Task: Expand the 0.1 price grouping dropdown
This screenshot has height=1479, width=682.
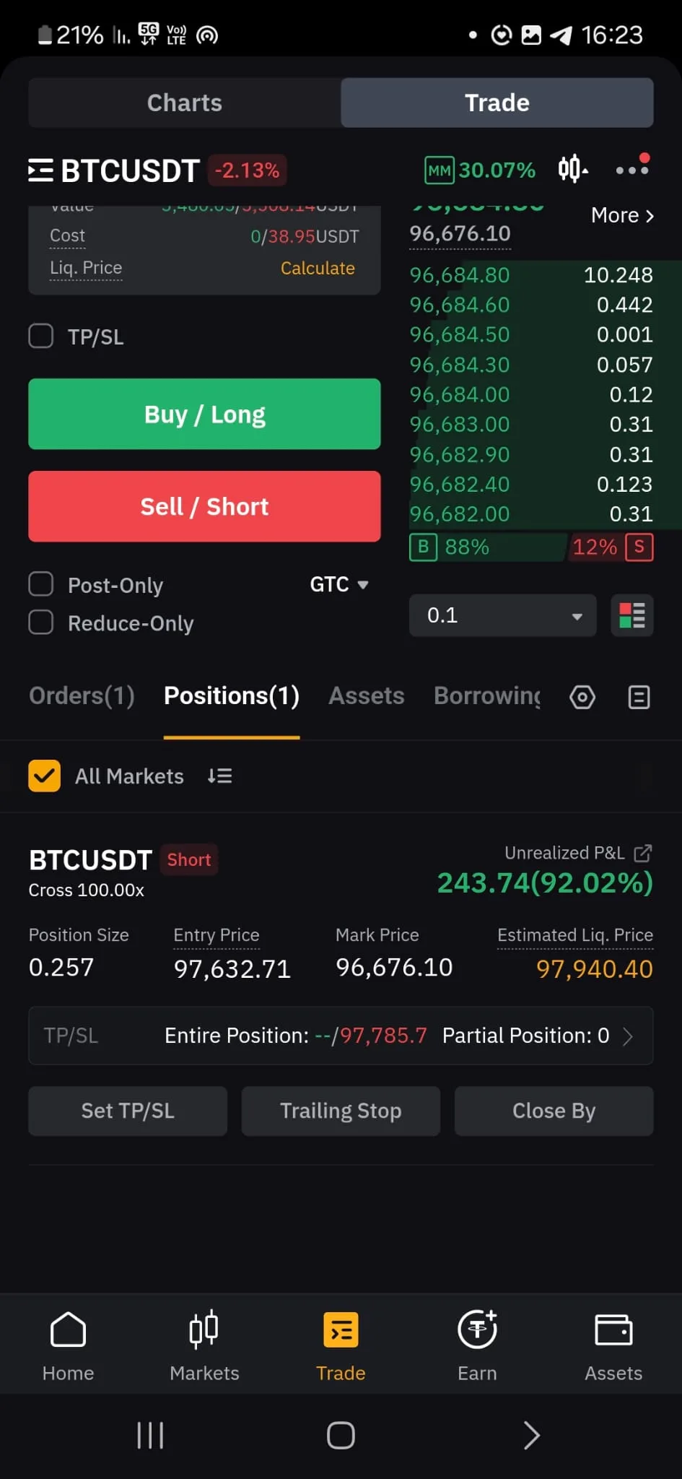Action: [502, 615]
